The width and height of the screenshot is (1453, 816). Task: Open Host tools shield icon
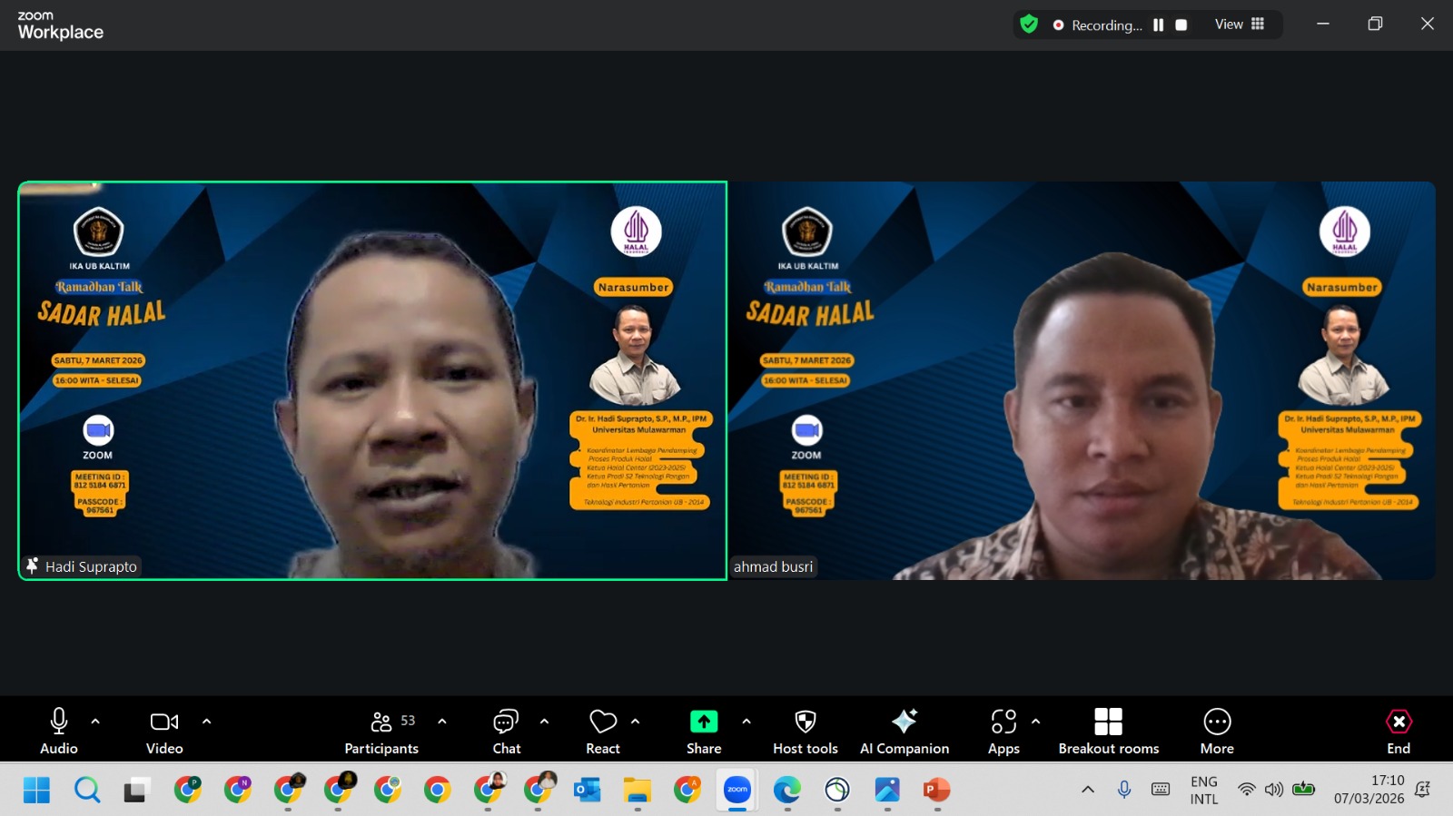(x=805, y=731)
